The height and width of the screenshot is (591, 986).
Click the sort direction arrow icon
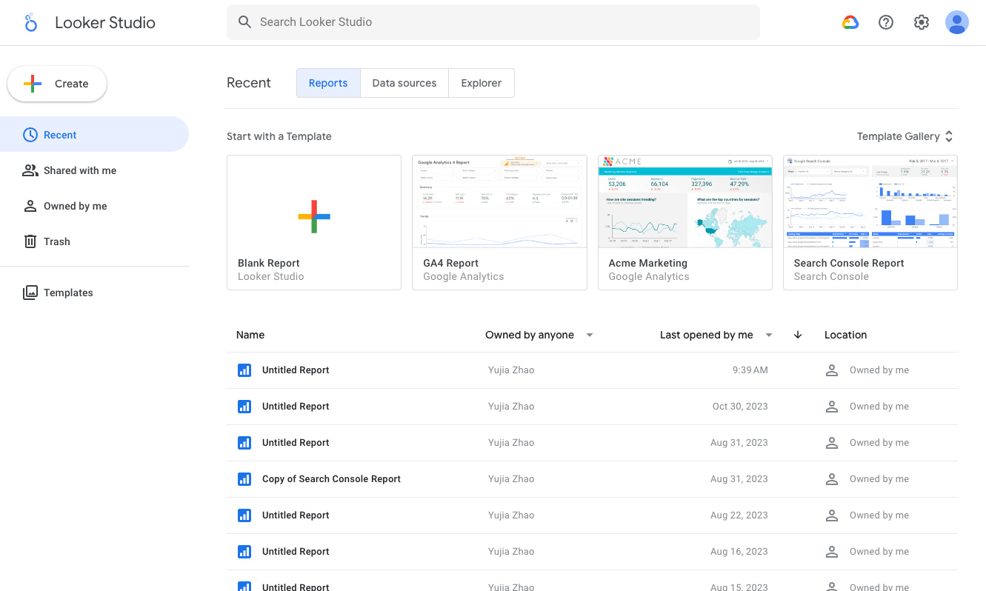click(x=797, y=335)
